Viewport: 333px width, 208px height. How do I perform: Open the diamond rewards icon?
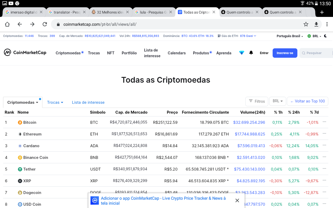242,53
